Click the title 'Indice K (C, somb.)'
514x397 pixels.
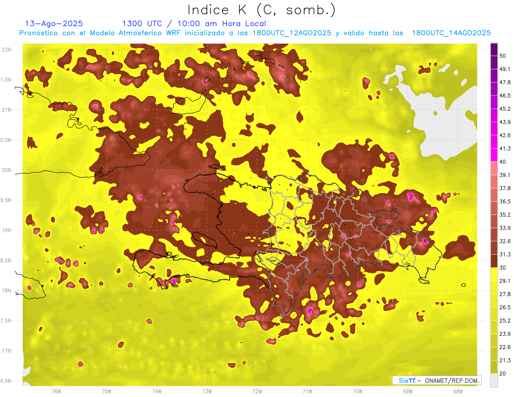(262, 10)
